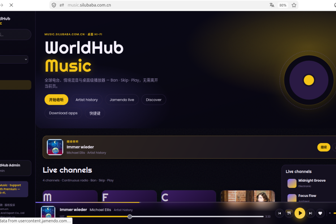Like the track with the heart icon
The height and width of the screenshot is (224, 336).
[x=320, y=213]
